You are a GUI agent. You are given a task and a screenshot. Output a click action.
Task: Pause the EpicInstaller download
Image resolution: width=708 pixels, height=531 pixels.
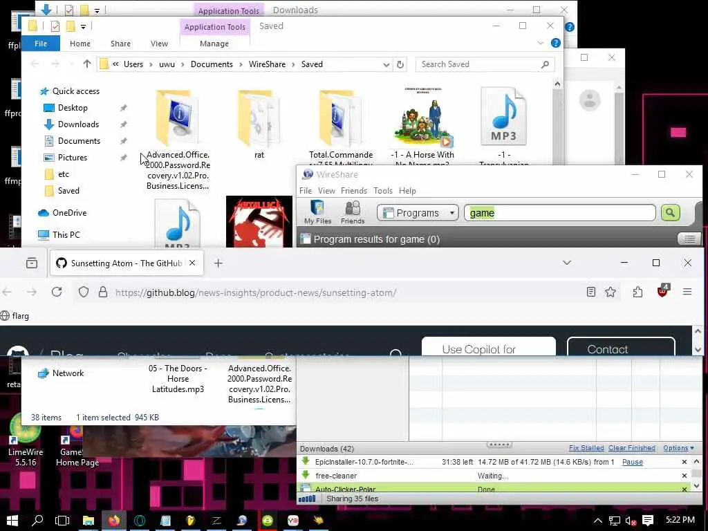tap(632, 462)
